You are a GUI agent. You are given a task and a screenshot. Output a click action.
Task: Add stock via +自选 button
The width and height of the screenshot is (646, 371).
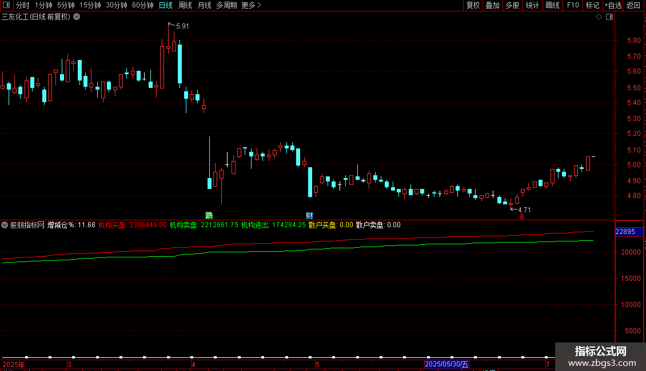coord(613,5)
